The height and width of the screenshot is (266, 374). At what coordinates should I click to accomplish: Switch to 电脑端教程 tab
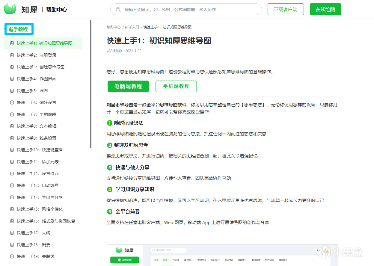128,86
